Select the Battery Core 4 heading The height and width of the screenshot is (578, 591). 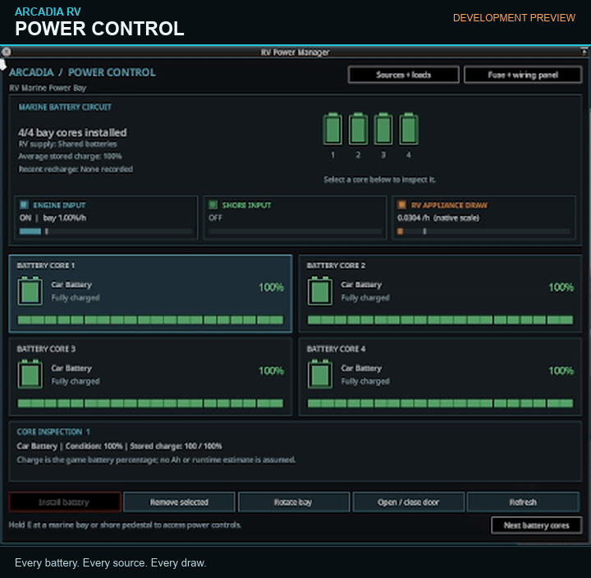click(336, 349)
